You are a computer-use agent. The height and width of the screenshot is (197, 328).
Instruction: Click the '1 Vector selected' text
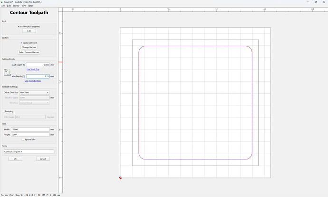point(29,43)
